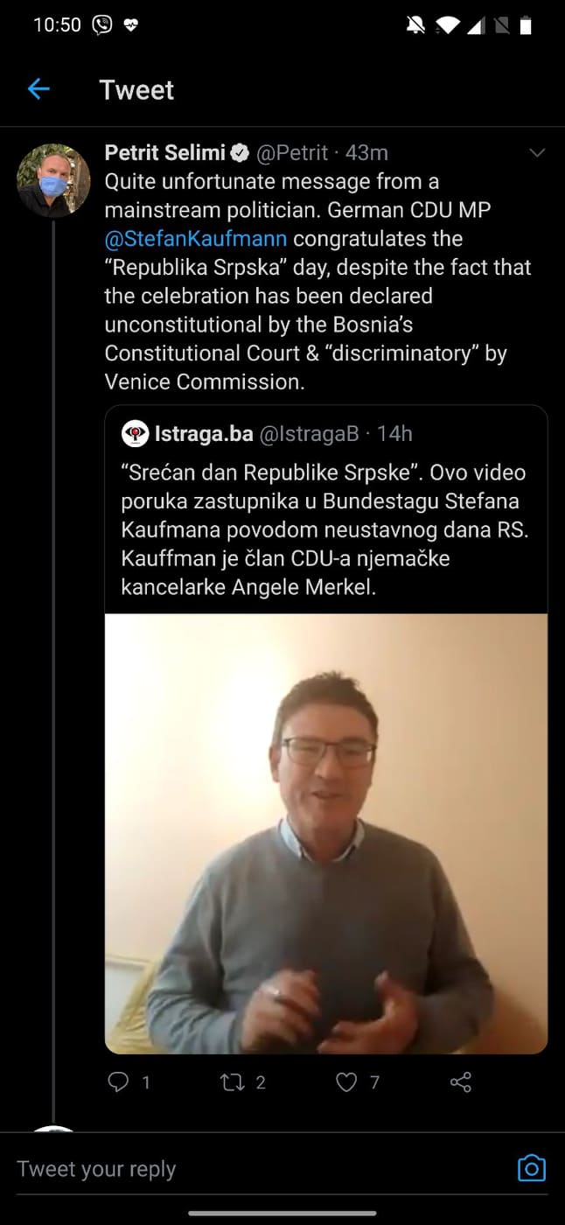
Task: Like the tweet with the heart icon
Action: click(x=347, y=1082)
